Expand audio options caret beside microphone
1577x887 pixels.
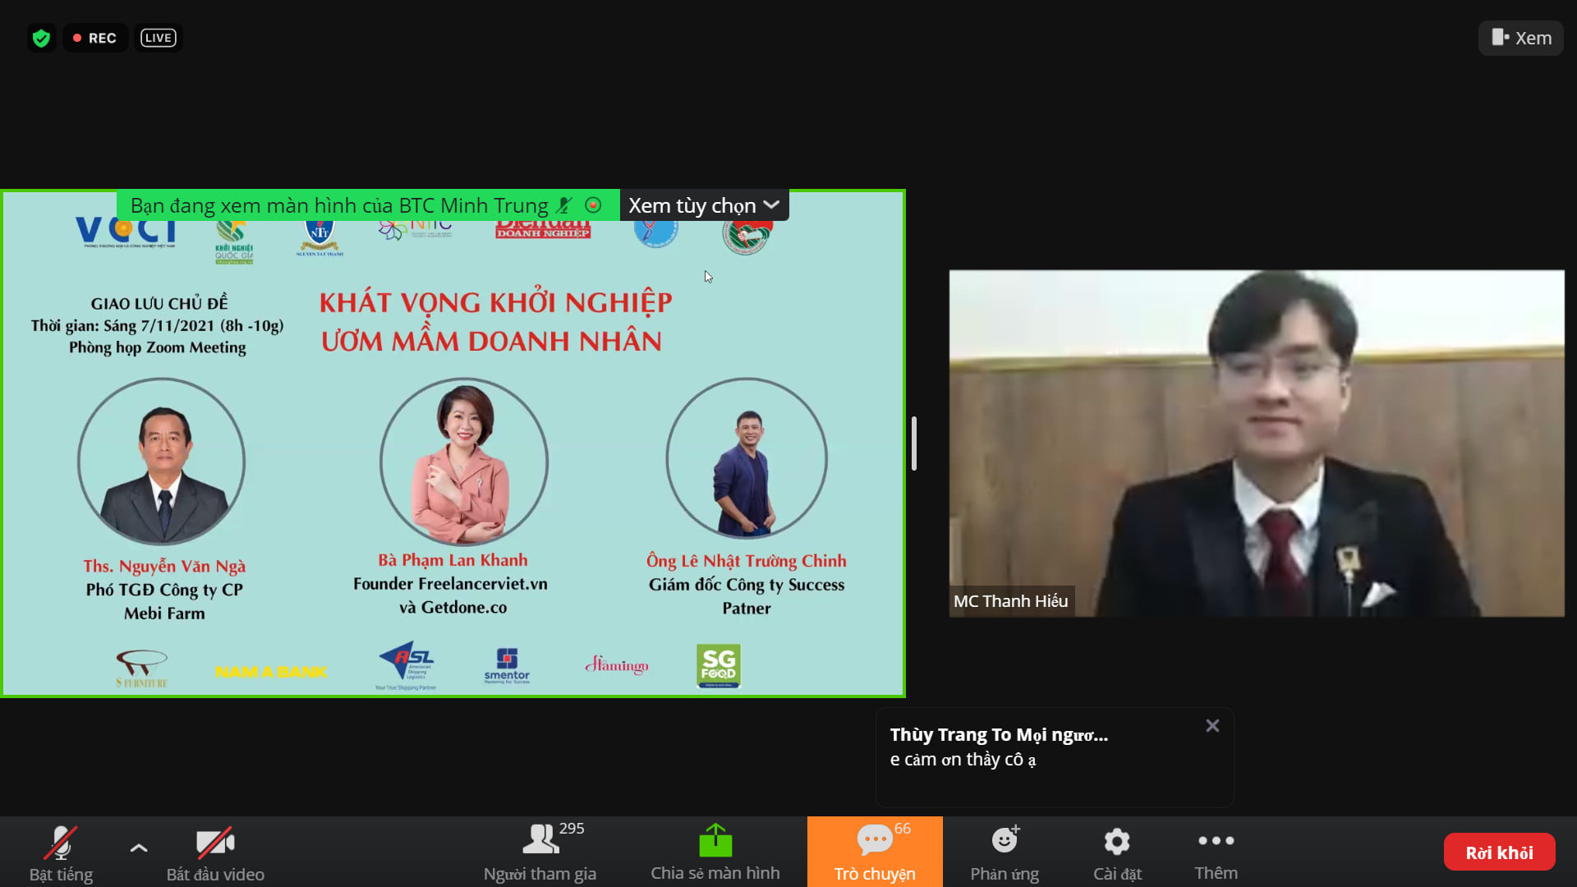click(139, 848)
